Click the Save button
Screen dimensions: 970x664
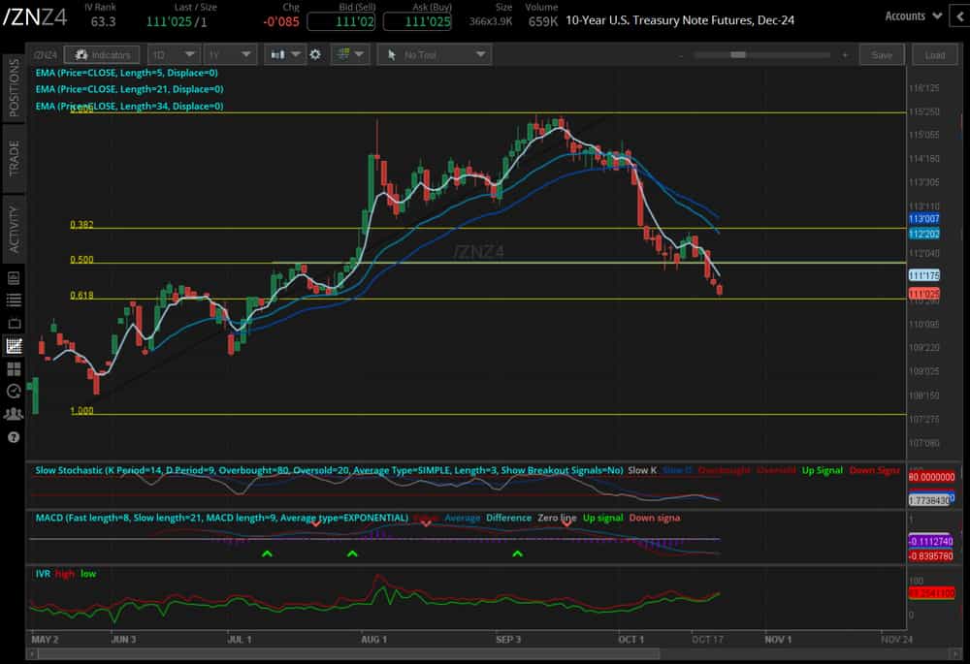[882, 55]
